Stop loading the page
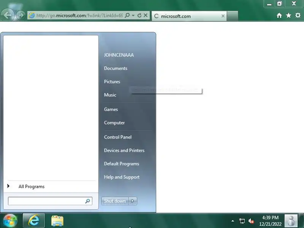The image size is (304, 228). 146,15
